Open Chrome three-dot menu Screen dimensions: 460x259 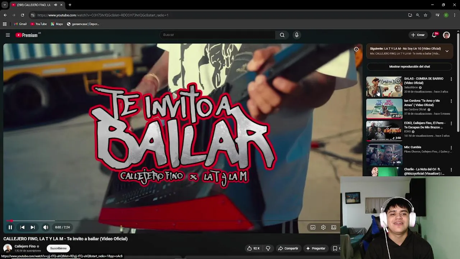point(455,15)
